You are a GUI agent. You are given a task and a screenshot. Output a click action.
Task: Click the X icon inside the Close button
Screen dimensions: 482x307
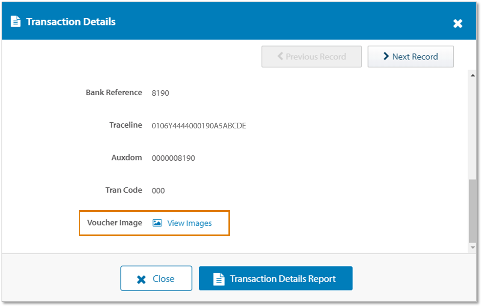pos(141,279)
